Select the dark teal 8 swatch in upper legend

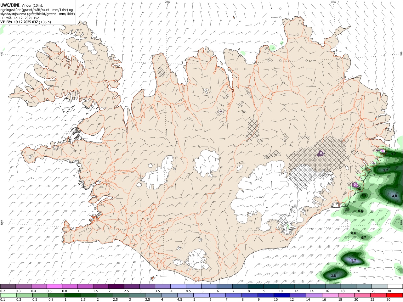[255, 286]
